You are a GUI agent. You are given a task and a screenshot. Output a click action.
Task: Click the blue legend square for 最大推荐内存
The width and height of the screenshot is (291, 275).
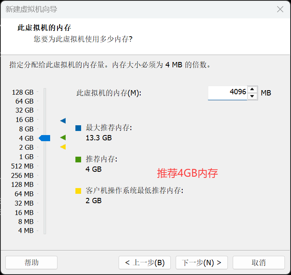tap(78, 128)
